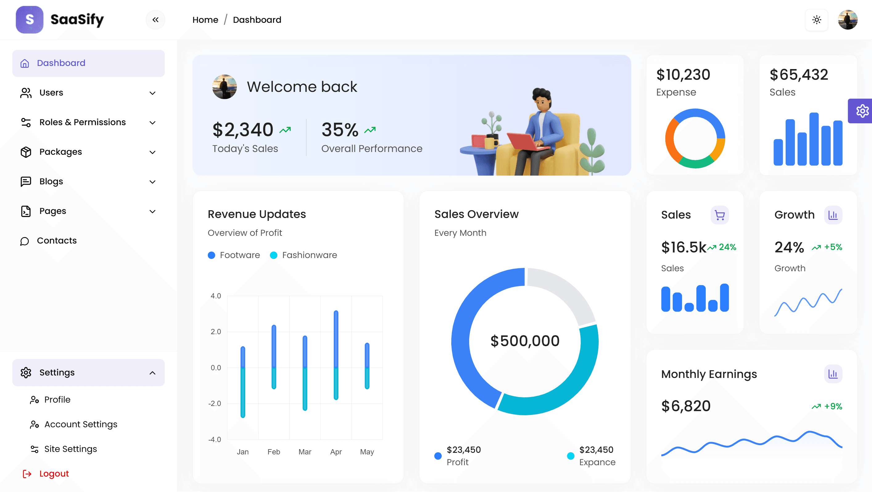Open Account Settings from sidebar

click(x=81, y=424)
